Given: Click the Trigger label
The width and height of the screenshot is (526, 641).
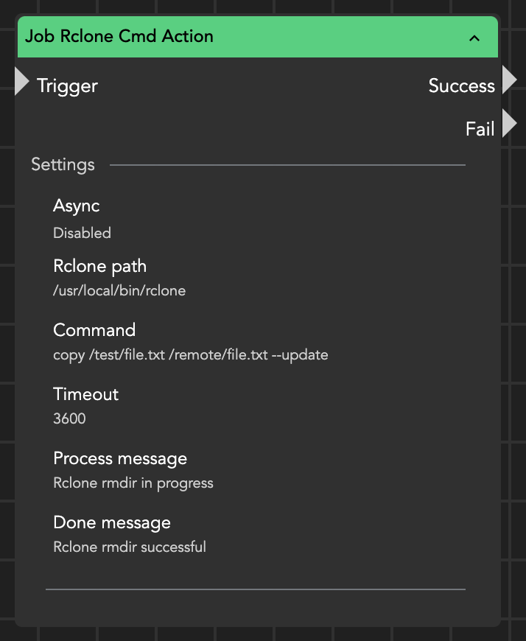Looking at the screenshot, I should coord(67,86).
